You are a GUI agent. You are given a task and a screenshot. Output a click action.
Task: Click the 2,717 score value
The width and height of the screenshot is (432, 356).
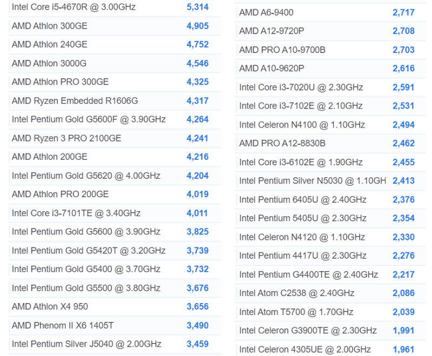pos(403,12)
